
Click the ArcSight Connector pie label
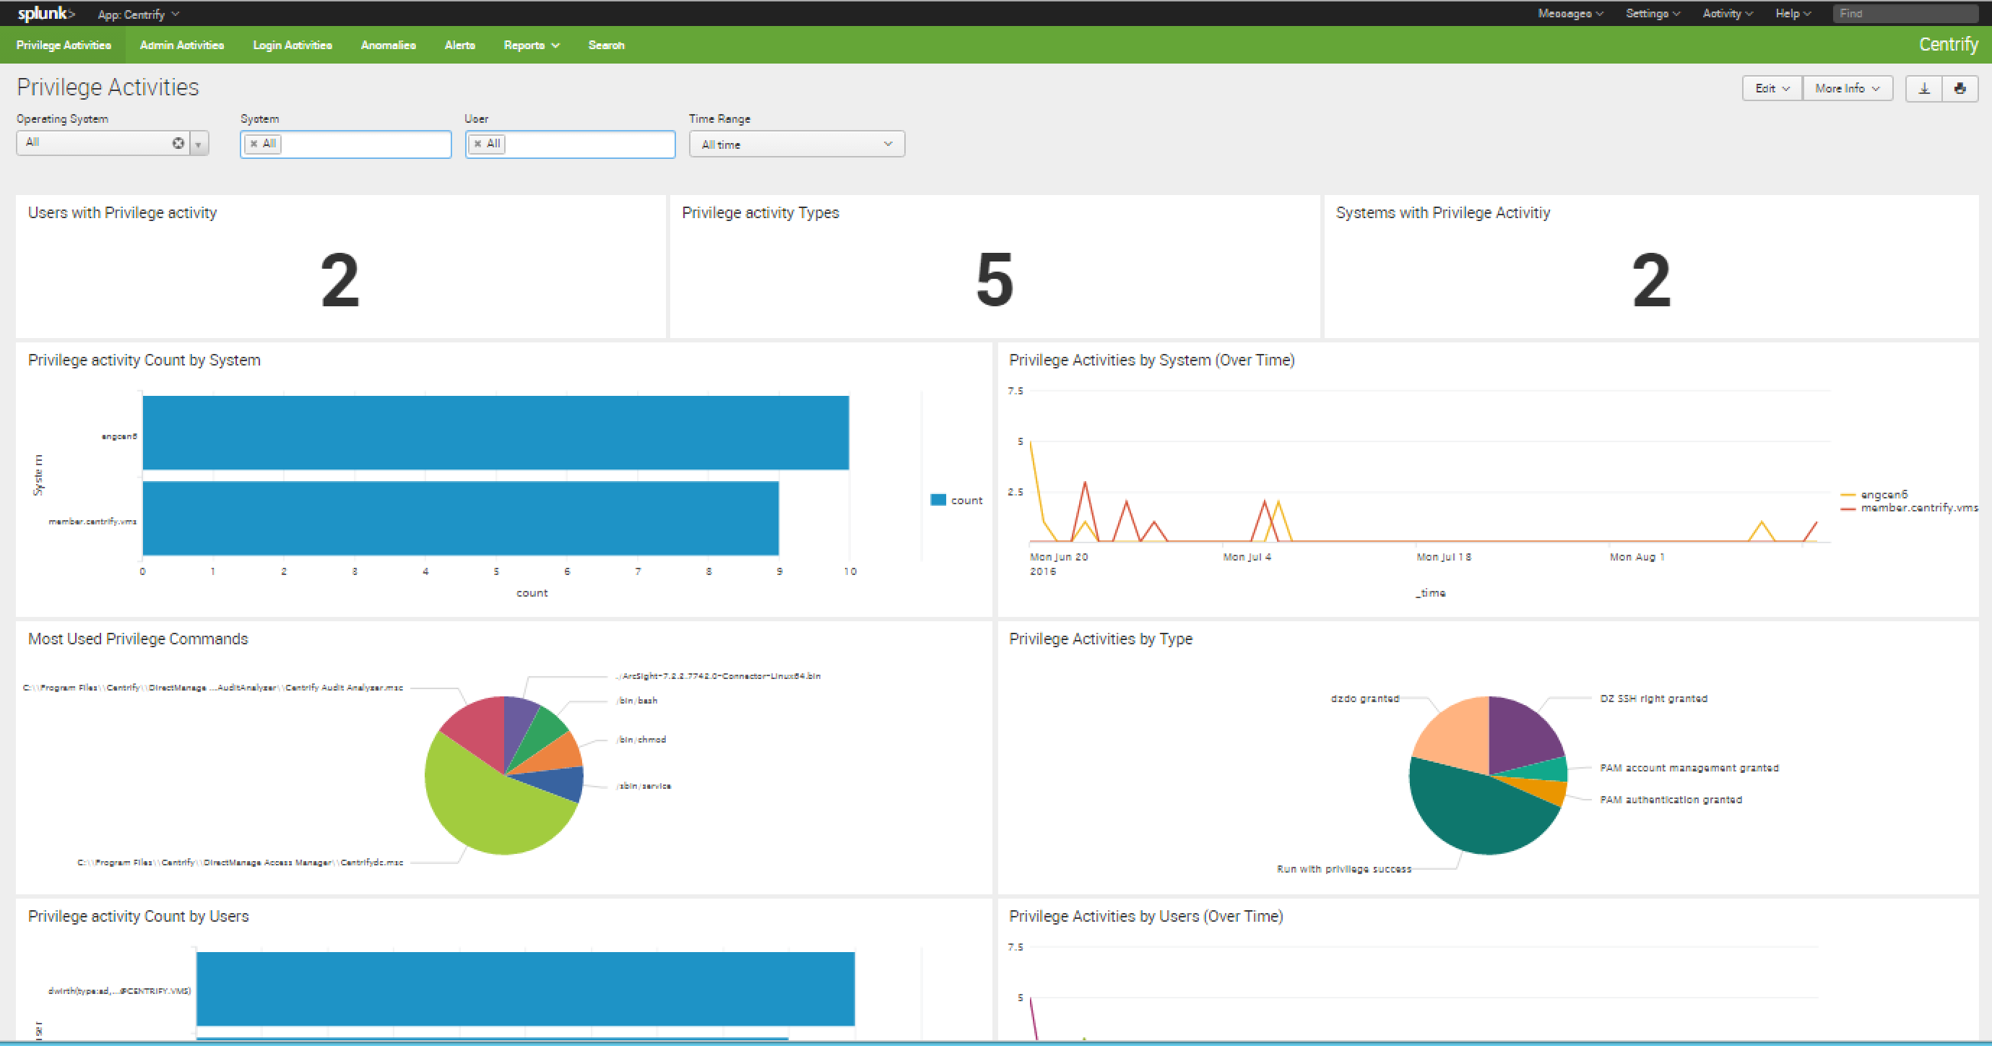(x=719, y=676)
